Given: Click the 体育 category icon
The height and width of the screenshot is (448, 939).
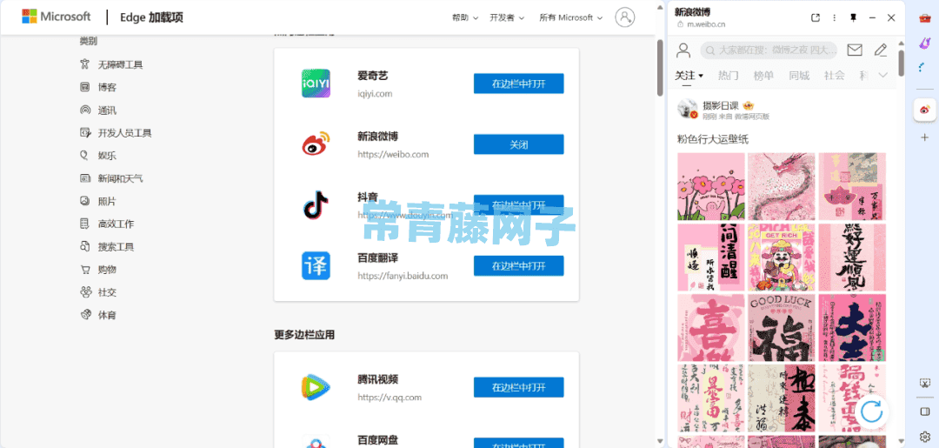Looking at the screenshot, I should 85,315.
